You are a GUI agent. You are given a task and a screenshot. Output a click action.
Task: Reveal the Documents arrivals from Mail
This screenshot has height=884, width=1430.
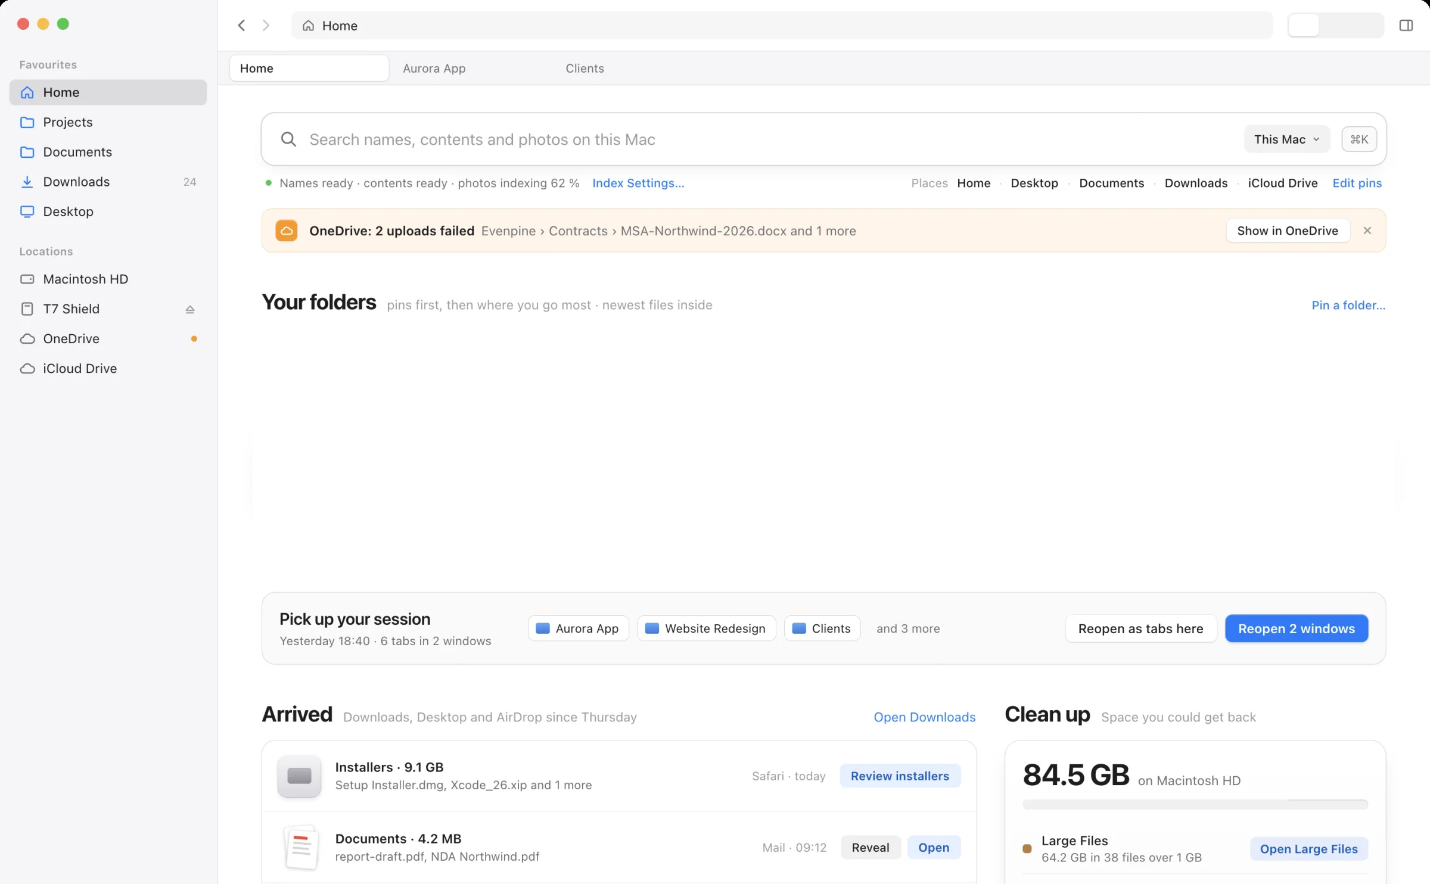click(871, 848)
